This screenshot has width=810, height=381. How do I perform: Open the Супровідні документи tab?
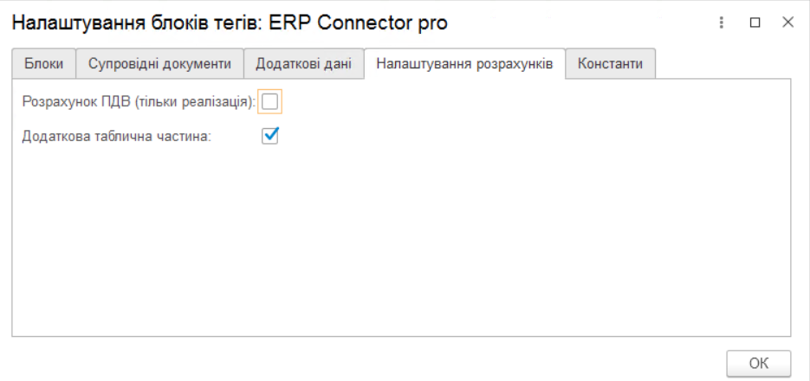[159, 64]
